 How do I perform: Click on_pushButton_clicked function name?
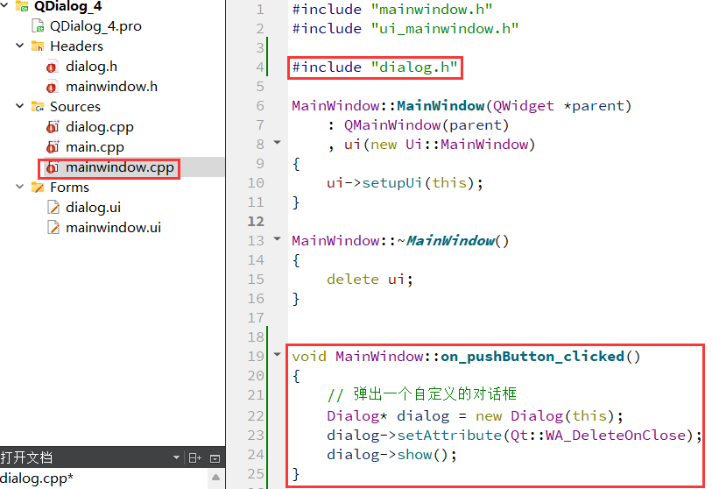tap(532, 357)
